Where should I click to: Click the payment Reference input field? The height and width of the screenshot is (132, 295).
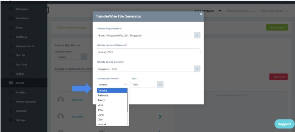[148, 52]
